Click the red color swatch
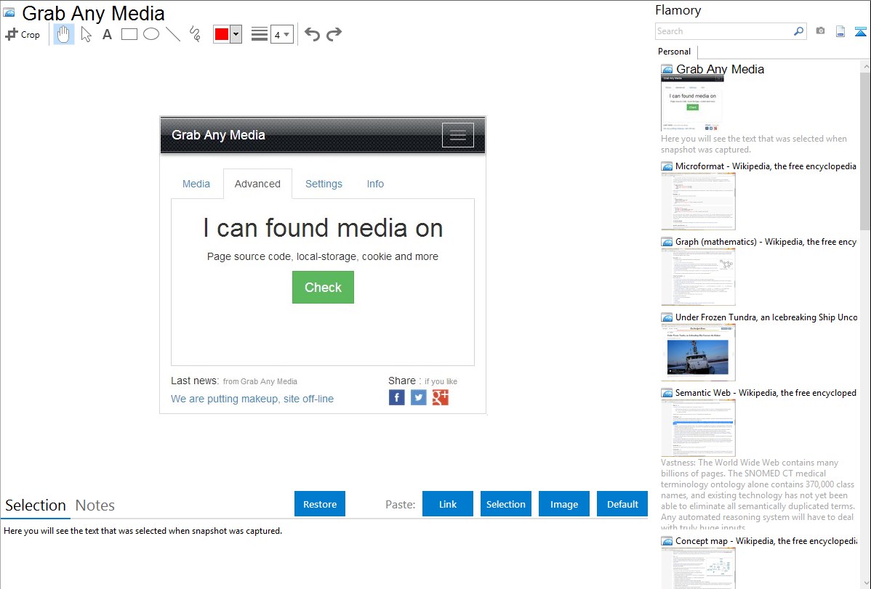 [x=222, y=34]
